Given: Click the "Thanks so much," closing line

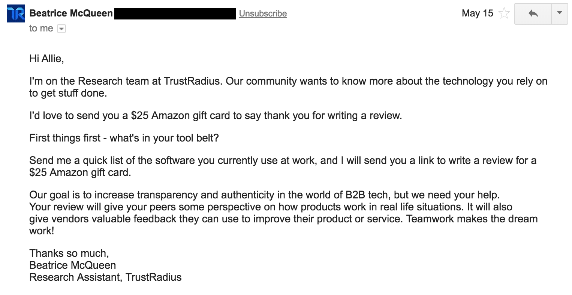Looking at the screenshot, I should [x=69, y=253].
